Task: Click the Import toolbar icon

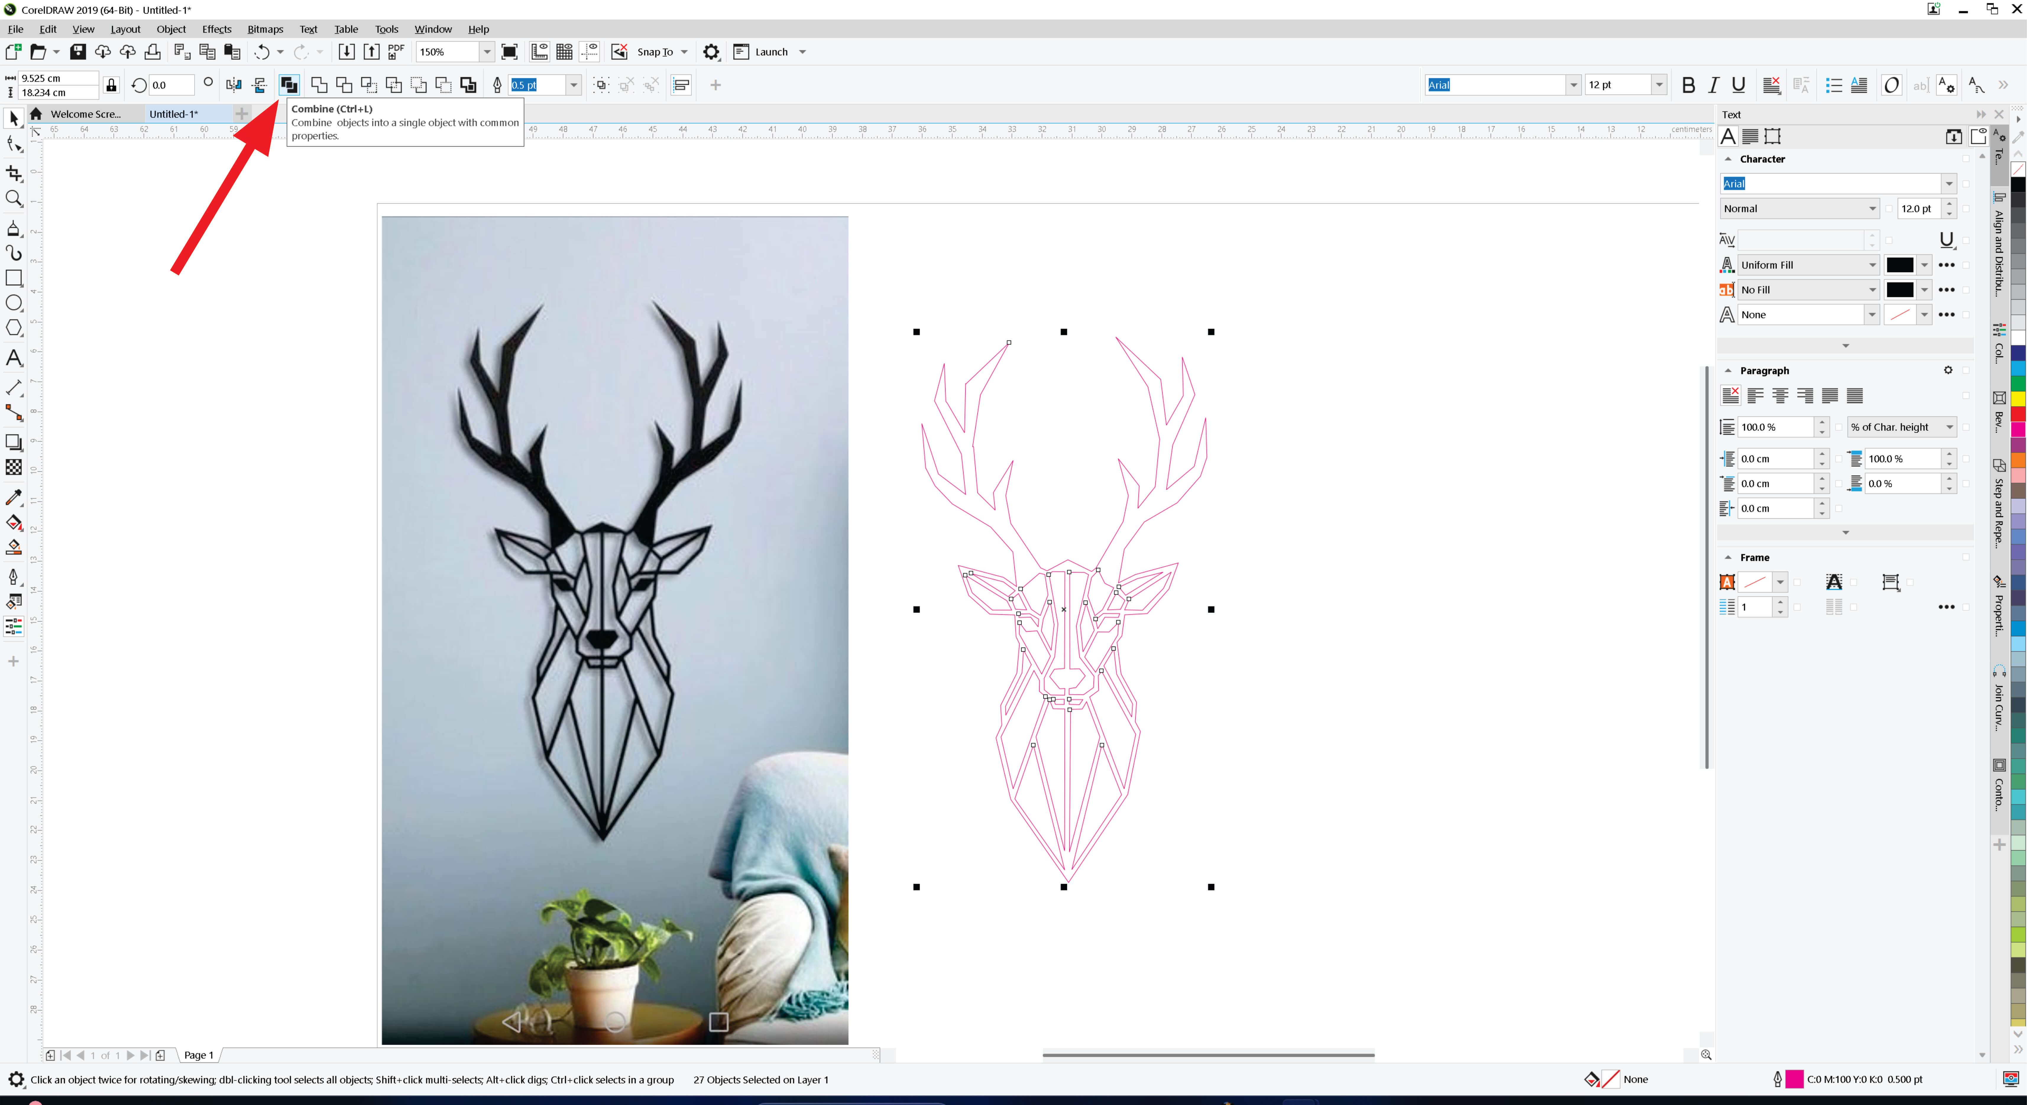Action: [346, 52]
